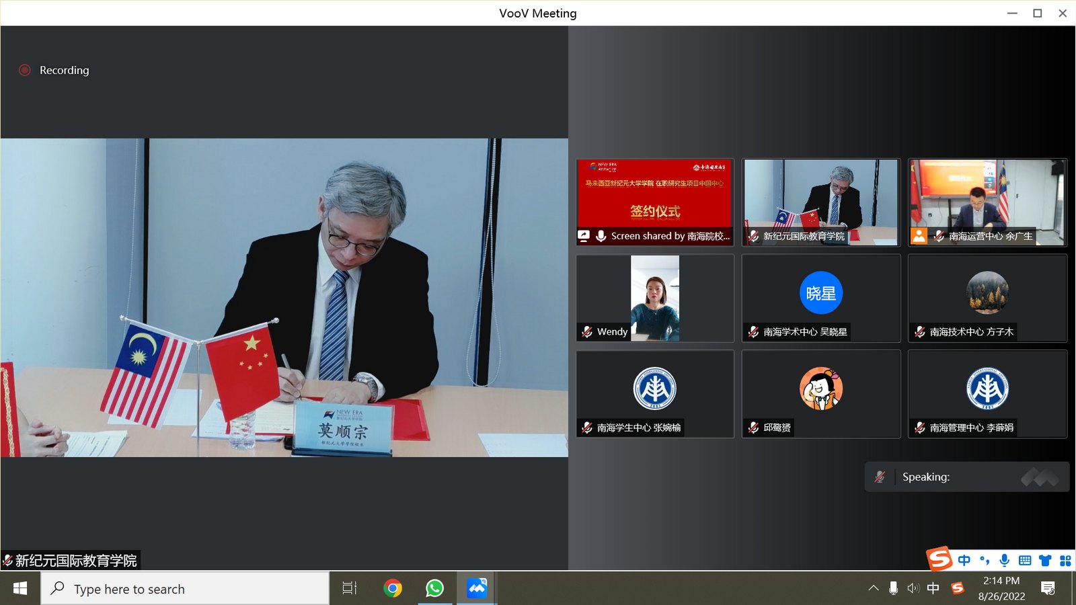
Task: Click the Screen shared by 南海院校 label
Action: coord(670,236)
